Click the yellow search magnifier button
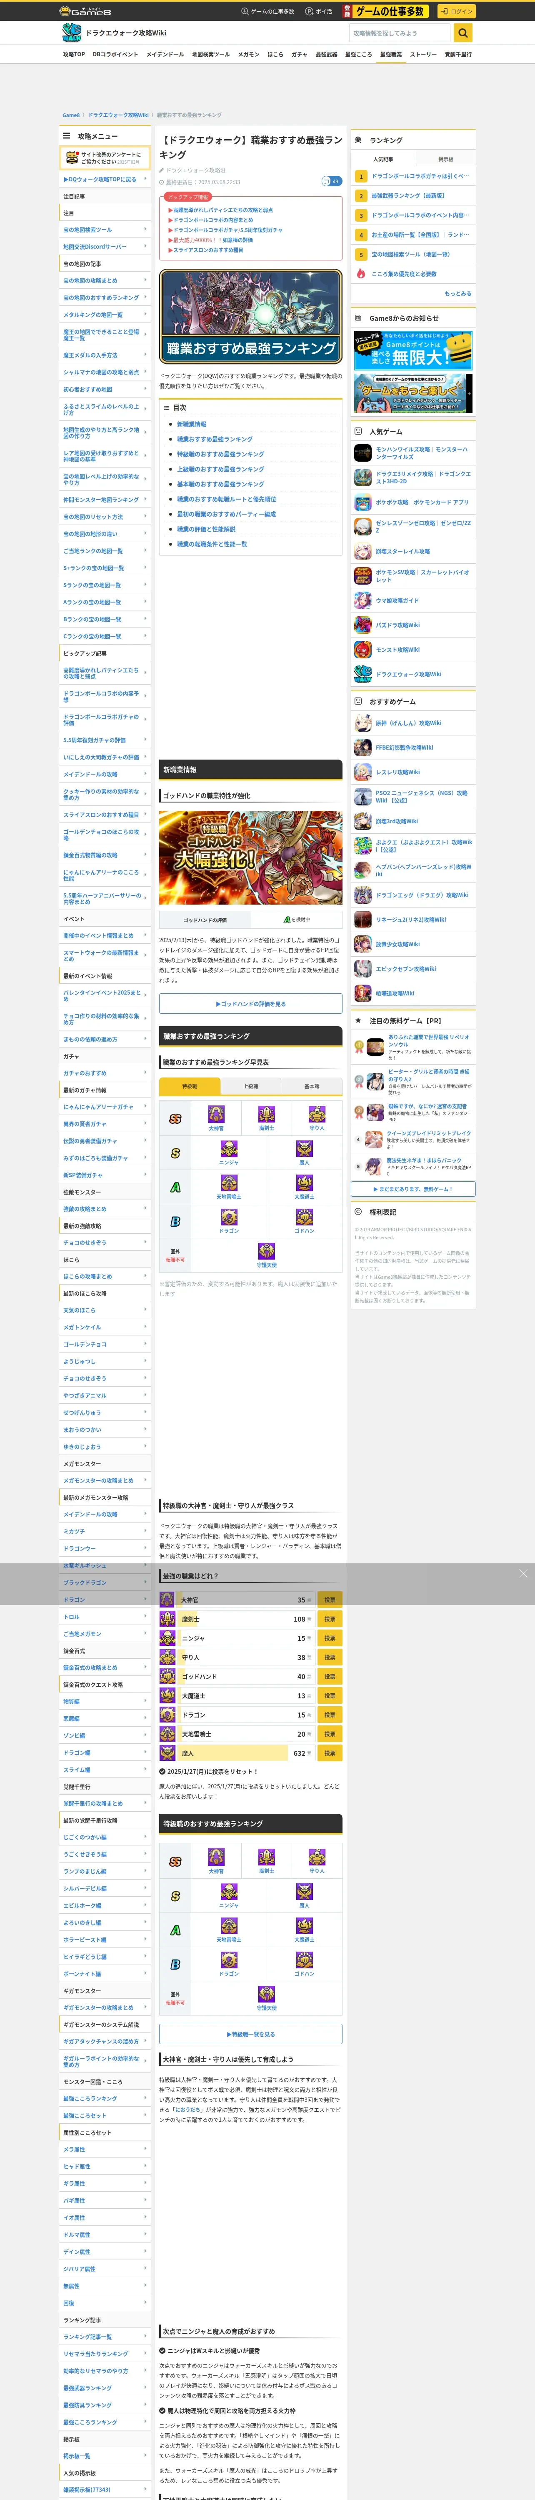Image resolution: width=535 pixels, height=2500 pixels. 463,33
